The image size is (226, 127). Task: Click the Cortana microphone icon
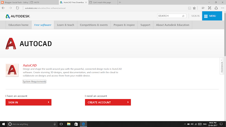coord(55,124)
